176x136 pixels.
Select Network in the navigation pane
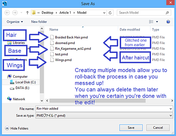(x=19, y=99)
